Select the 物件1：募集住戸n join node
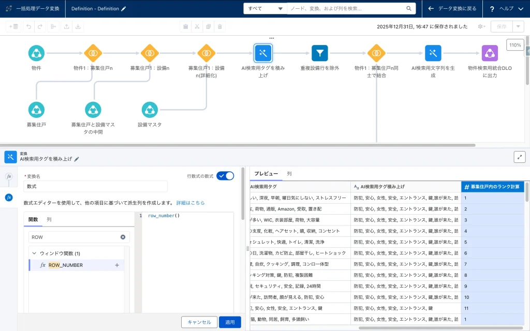The image size is (530, 331). (93, 53)
